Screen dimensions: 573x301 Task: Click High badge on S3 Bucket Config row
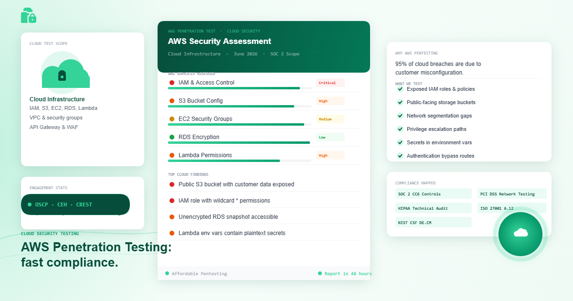[330, 101]
